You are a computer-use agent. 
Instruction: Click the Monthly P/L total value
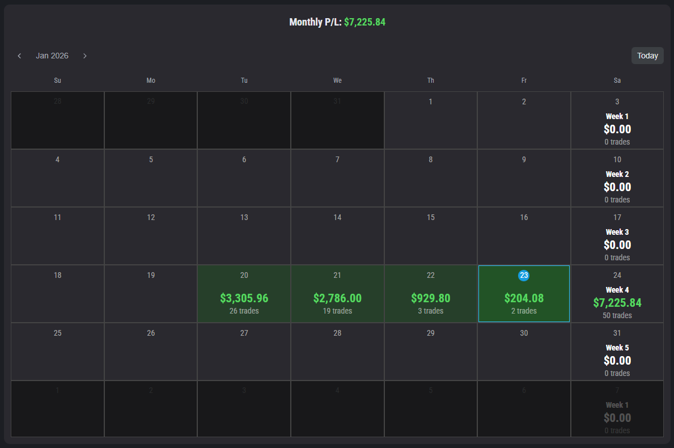click(364, 23)
